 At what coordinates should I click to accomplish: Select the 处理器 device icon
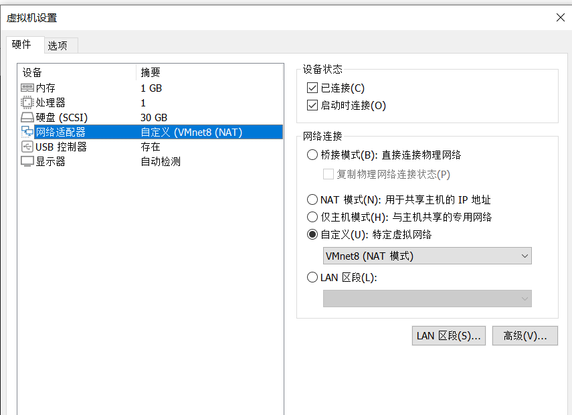[27, 102]
